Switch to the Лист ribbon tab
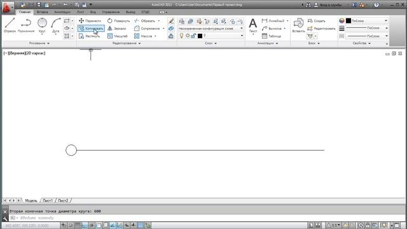407x229 pixels. (81, 12)
